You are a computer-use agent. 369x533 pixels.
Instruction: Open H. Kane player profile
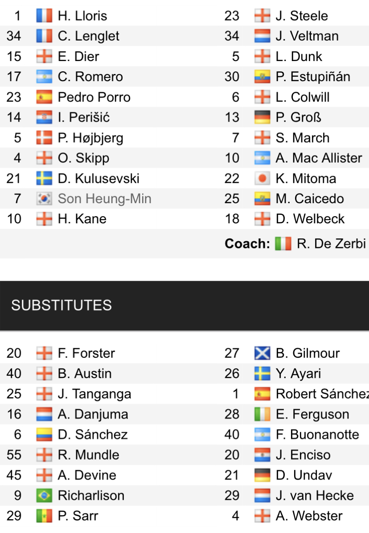82,219
